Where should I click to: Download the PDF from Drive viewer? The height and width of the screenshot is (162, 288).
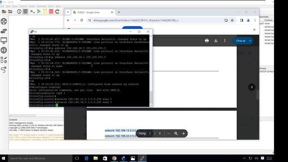(x=216, y=40)
